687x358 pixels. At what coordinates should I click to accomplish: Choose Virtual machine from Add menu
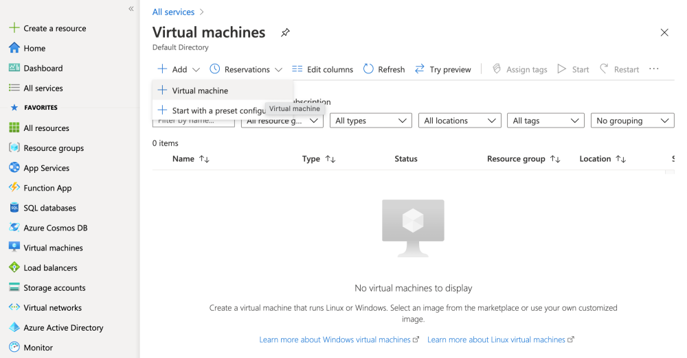coord(200,91)
